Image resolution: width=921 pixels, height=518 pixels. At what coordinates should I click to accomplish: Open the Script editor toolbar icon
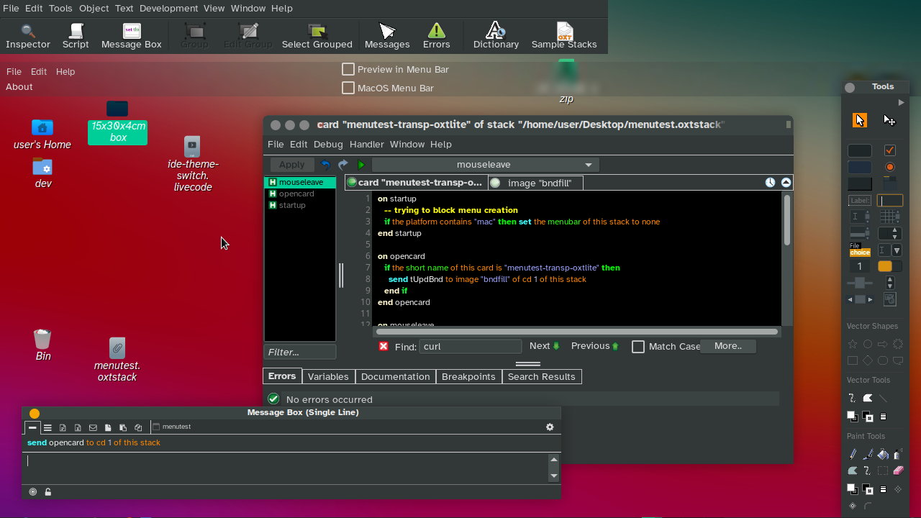pos(76,36)
